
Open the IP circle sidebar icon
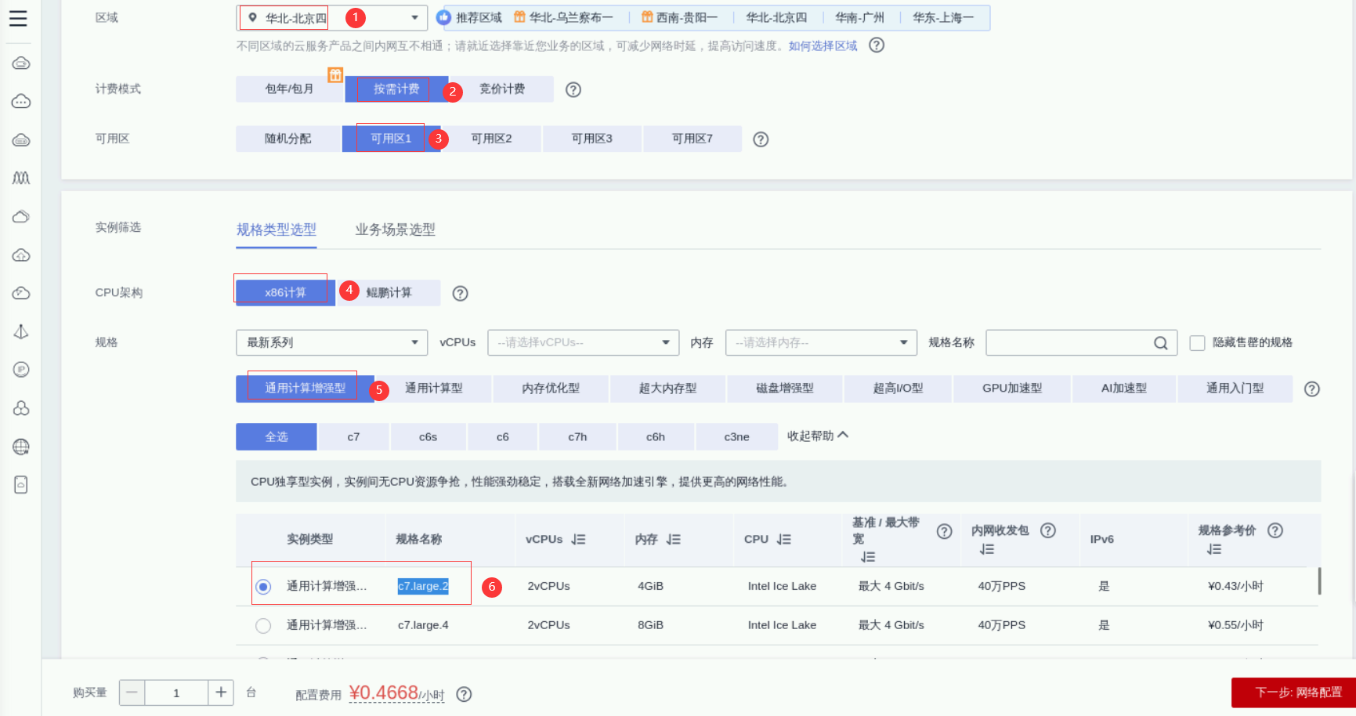[21, 370]
